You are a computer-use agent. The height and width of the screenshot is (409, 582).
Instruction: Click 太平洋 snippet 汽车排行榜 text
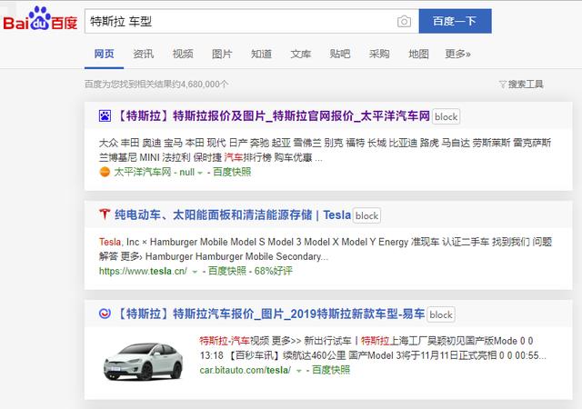click(247, 157)
